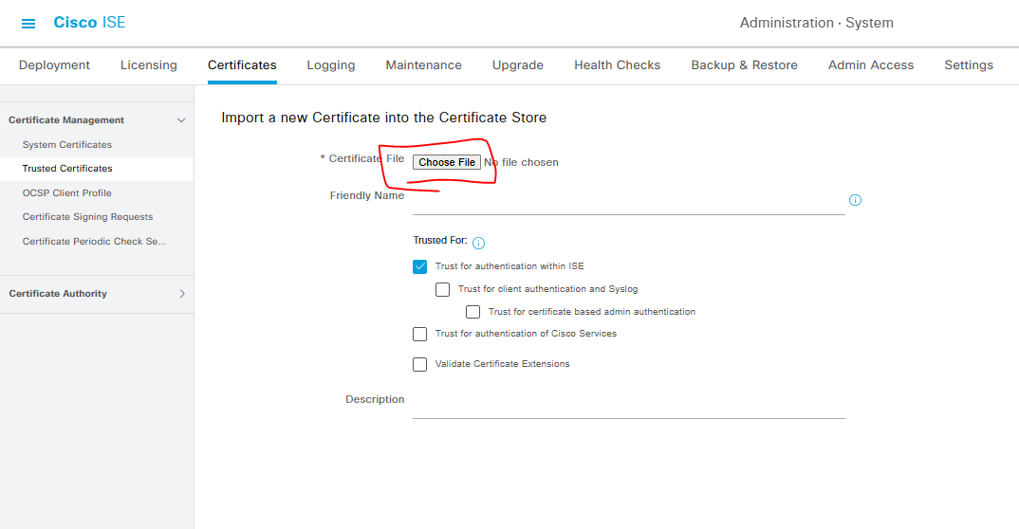Viewport: 1019px width, 529px height.
Task: Click the Trusted For info icon
Action: click(478, 243)
